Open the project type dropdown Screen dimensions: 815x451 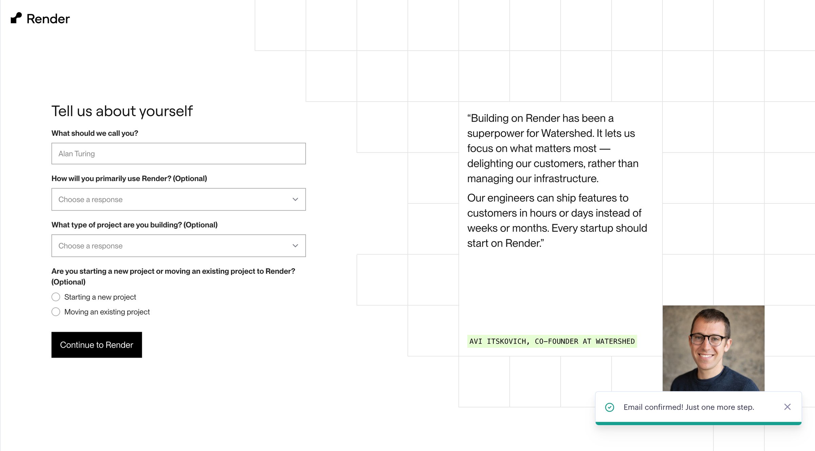pos(179,246)
